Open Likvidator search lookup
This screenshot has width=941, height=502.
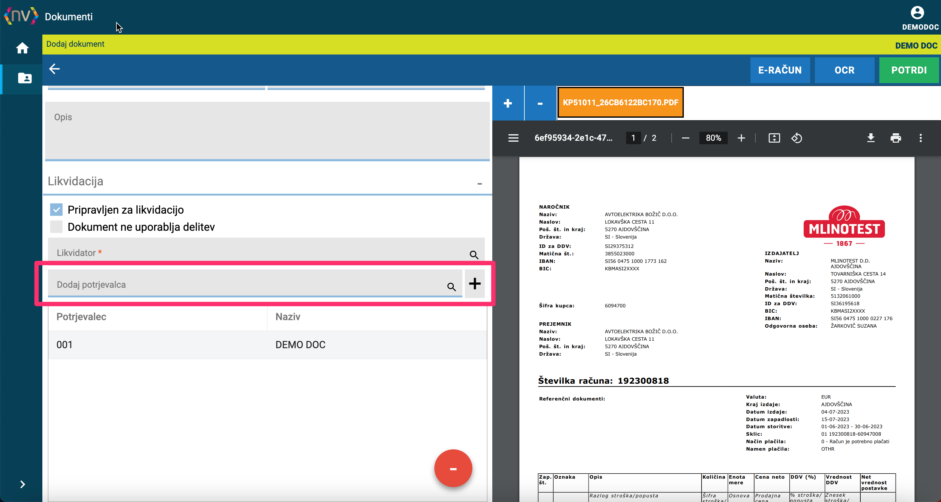[x=474, y=255]
